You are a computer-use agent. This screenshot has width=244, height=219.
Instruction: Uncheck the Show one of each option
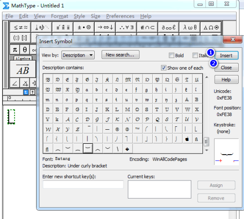pyautogui.click(x=163, y=68)
